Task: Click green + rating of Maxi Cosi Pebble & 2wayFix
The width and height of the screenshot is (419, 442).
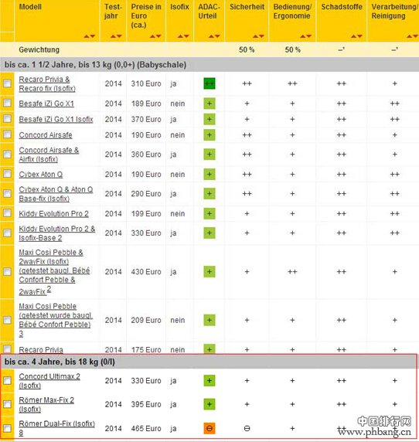Action: tap(209, 272)
